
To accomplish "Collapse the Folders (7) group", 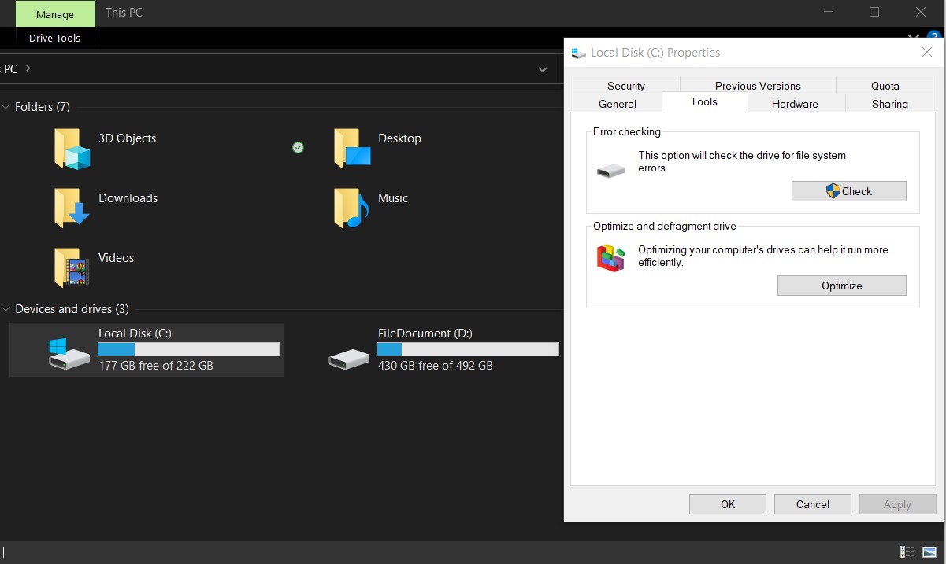I will [6, 107].
